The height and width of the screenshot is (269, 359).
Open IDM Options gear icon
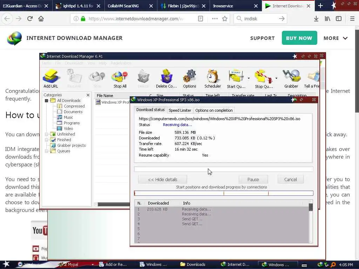pos(189,79)
